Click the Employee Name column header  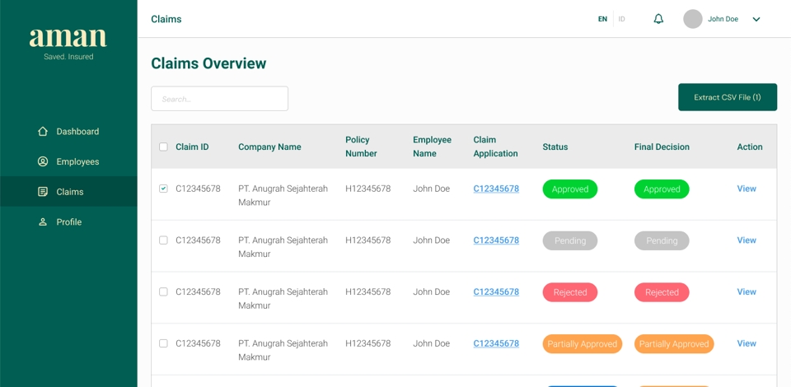[x=432, y=147]
